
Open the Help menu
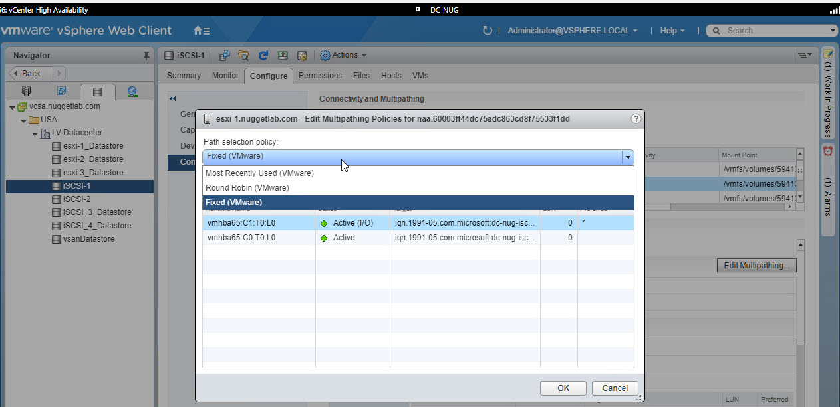(x=672, y=31)
